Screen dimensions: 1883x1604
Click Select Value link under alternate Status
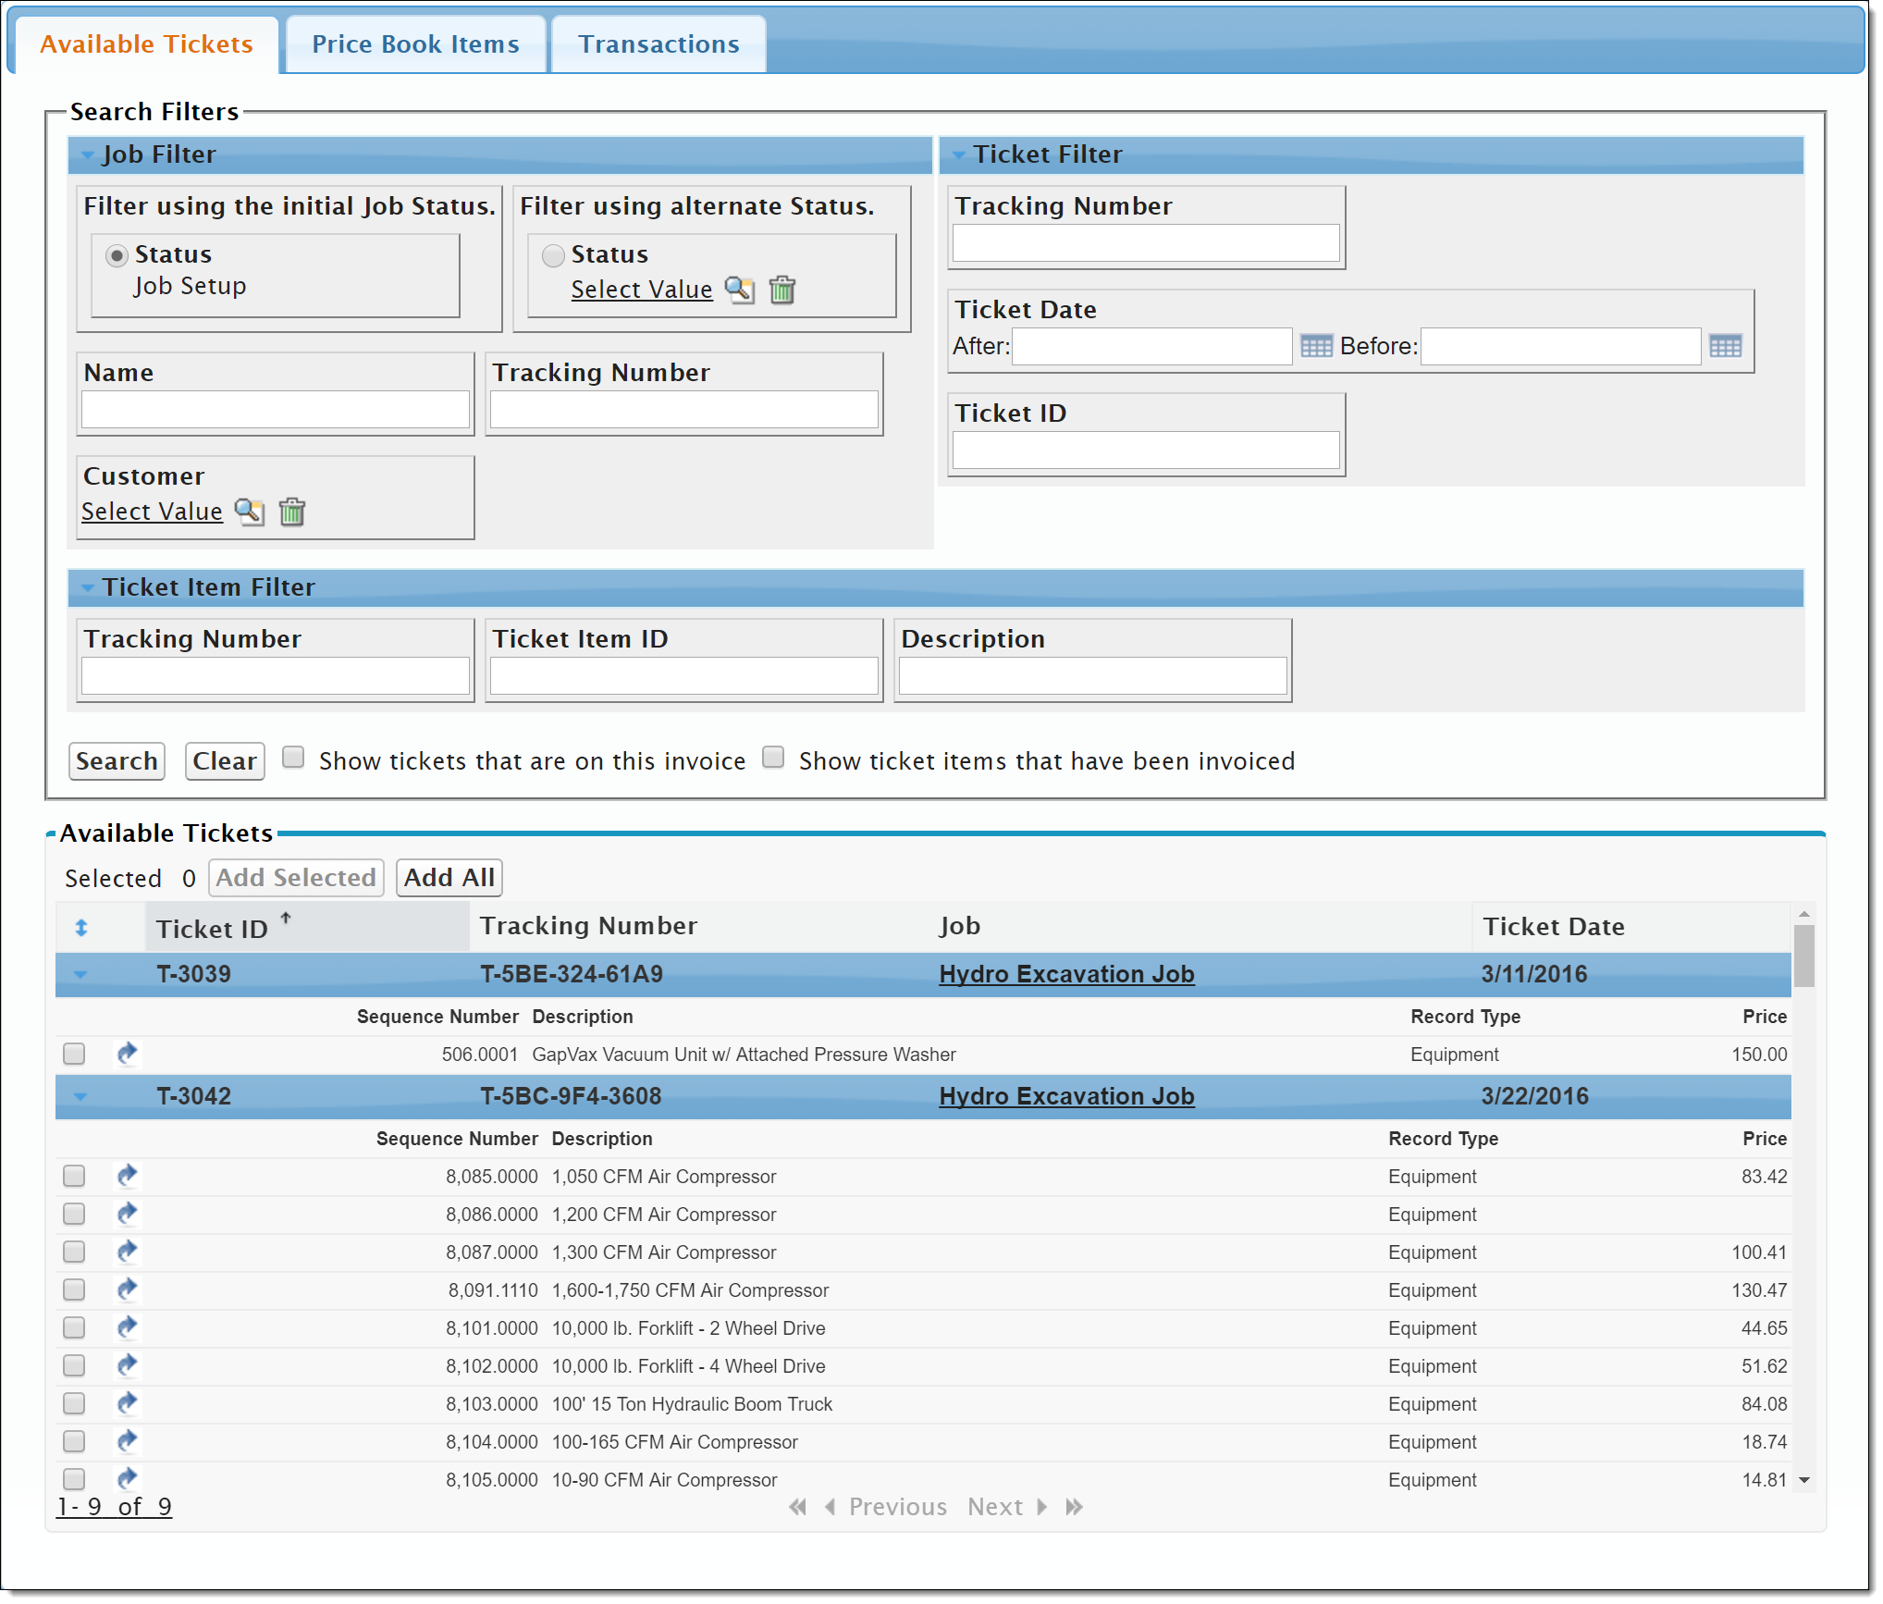[x=642, y=290]
